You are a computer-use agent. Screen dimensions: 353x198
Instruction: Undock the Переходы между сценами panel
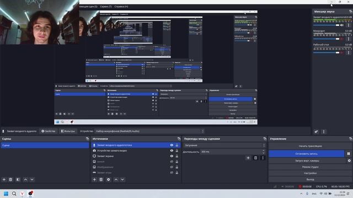click(265, 139)
